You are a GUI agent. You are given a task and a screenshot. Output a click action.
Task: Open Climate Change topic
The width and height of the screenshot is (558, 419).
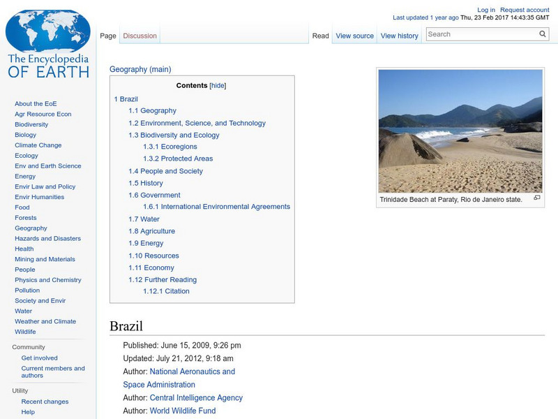coord(38,145)
